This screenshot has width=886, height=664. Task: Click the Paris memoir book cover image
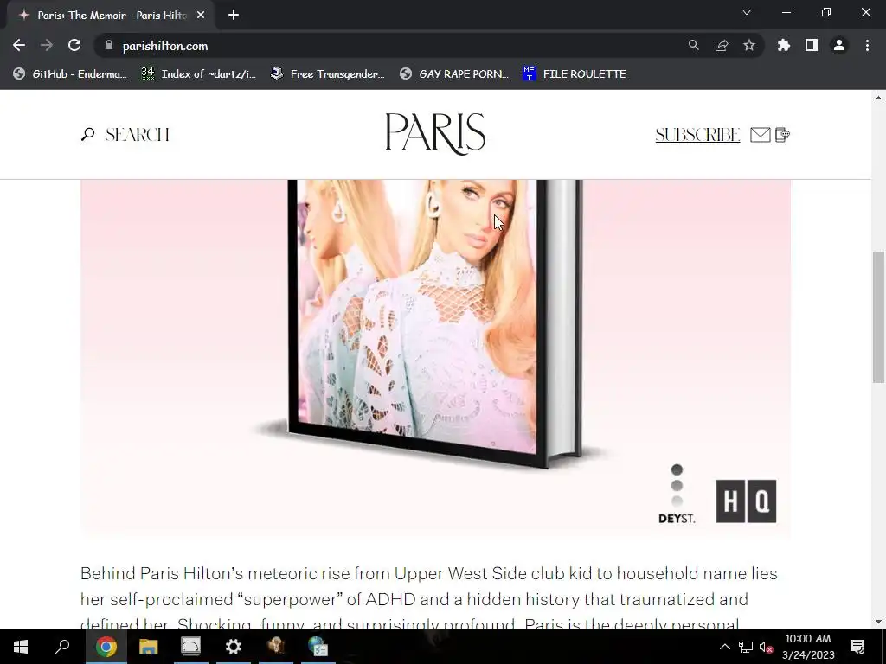(435, 322)
